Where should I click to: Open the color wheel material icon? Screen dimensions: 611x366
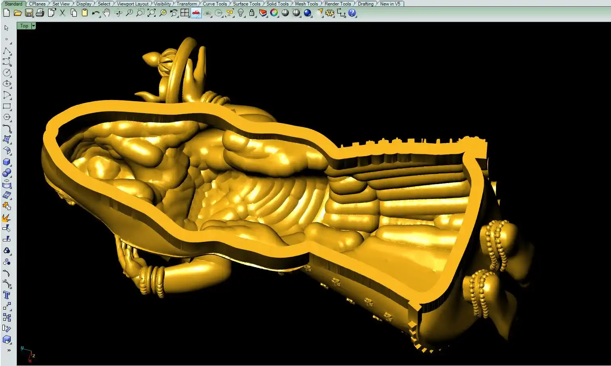(x=274, y=13)
